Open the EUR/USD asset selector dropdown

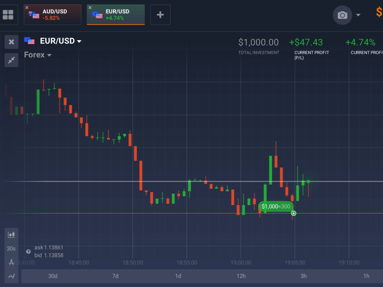(61, 41)
